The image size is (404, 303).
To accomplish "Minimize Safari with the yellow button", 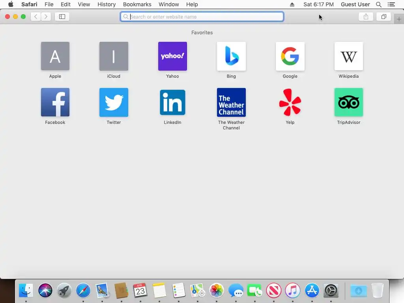I will [x=15, y=17].
